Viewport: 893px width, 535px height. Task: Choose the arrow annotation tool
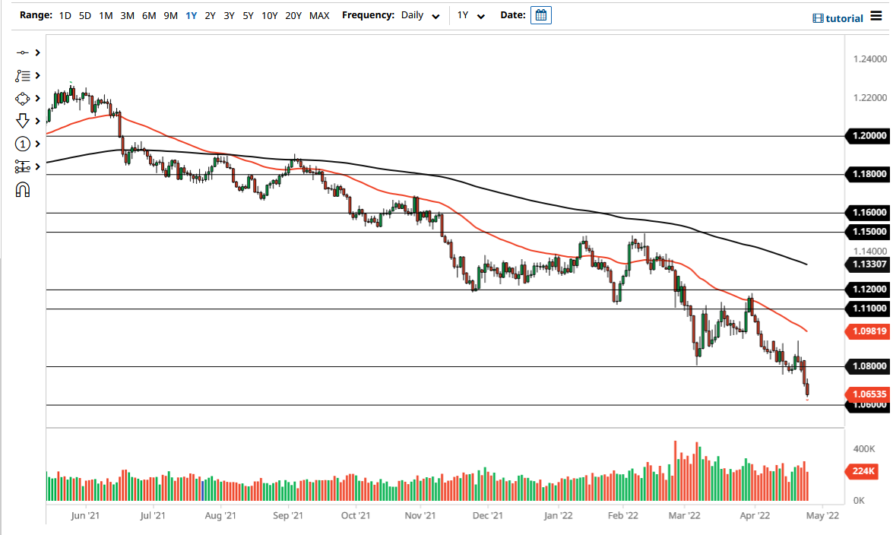click(22, 120)
